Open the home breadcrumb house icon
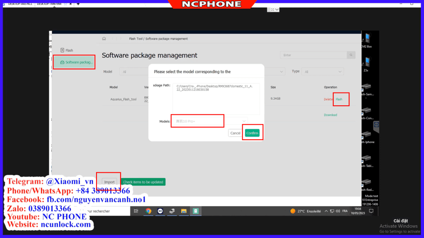The image size is (424, 238). point(104,38)
